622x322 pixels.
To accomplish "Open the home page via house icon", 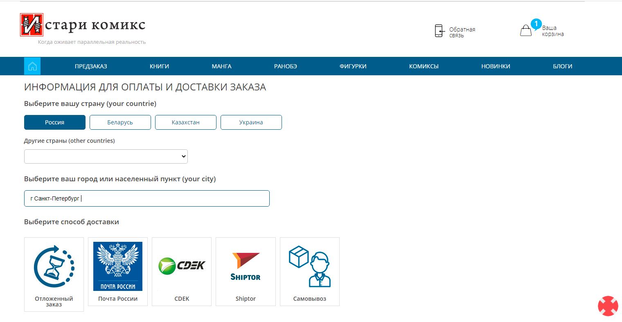I will point(32,66).
